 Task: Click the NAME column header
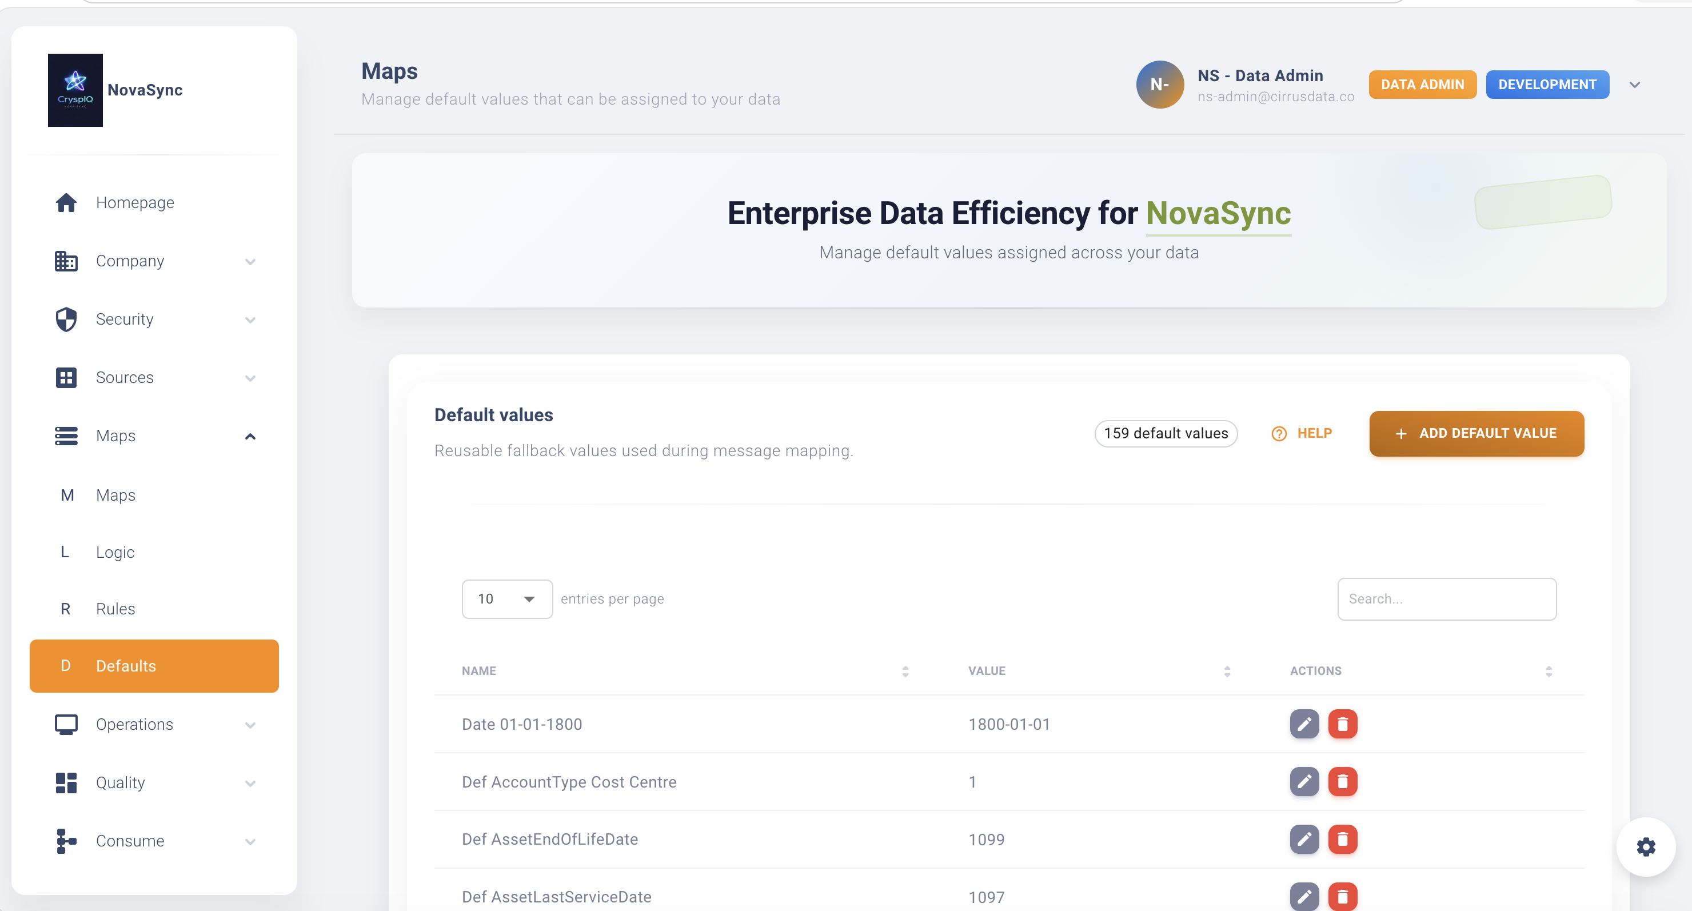coord(479,672)
